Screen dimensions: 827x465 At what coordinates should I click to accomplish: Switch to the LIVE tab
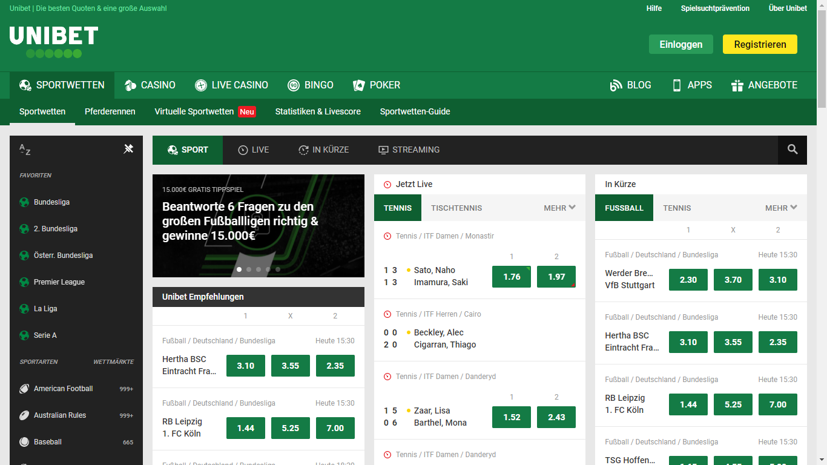pos(254,150)
